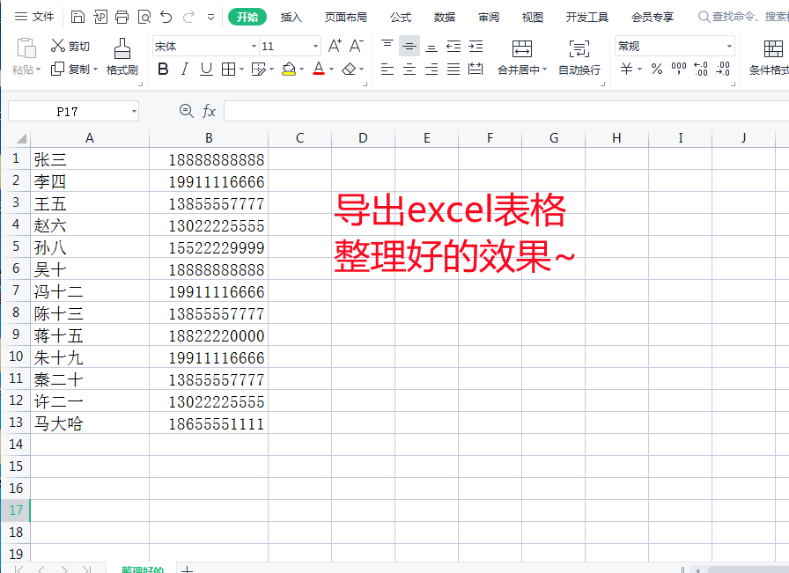Screen dimensions: 789x573
Task: Click inside the formula bar input
Action: [x=506, y=111]
